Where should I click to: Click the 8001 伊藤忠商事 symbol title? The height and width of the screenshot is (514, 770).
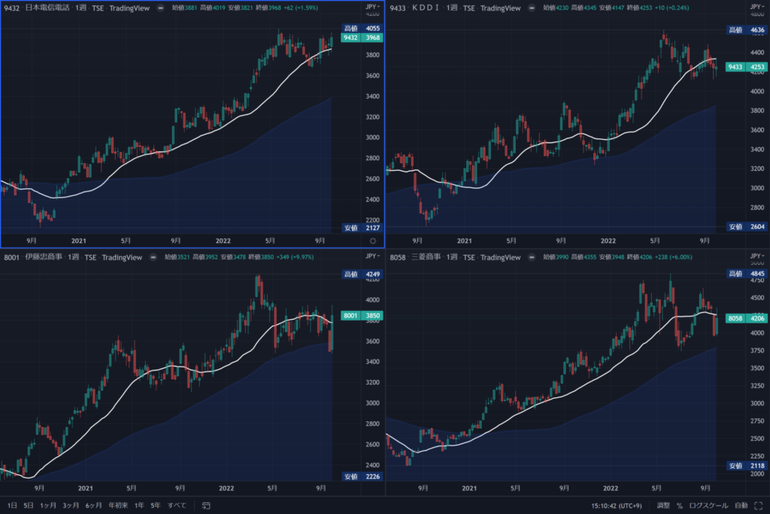[x=33, y=257]
